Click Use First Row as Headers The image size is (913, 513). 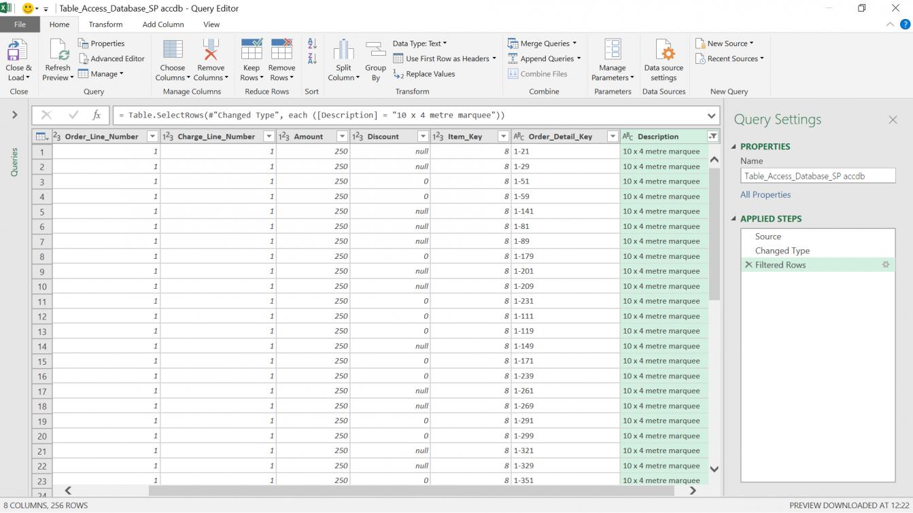click(x=445, y=58)
